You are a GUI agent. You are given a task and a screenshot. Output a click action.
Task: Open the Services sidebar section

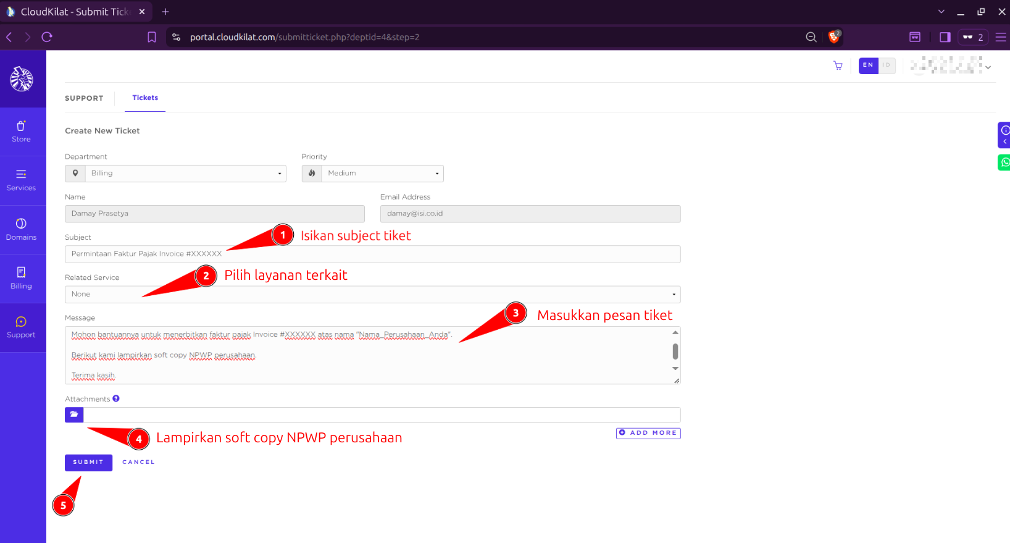pos(21,180)
